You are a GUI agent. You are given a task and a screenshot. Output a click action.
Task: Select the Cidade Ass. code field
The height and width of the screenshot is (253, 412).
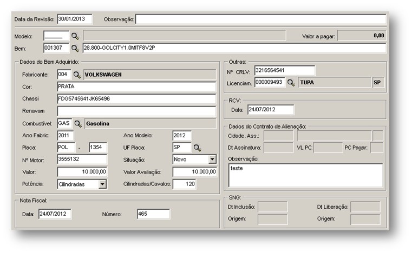point(278,136)
